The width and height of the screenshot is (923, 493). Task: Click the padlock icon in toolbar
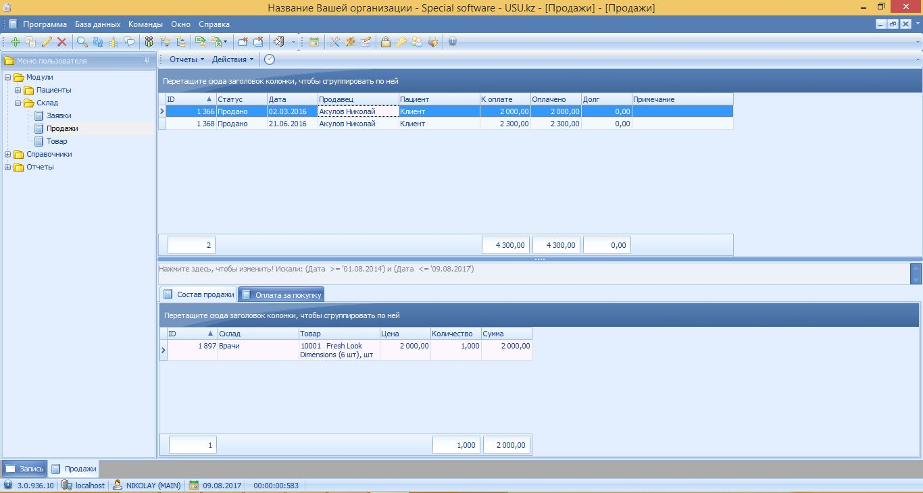pyautogui.click(x=385, y=42)
